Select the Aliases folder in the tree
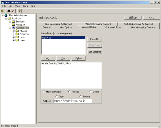 (21, 31)
